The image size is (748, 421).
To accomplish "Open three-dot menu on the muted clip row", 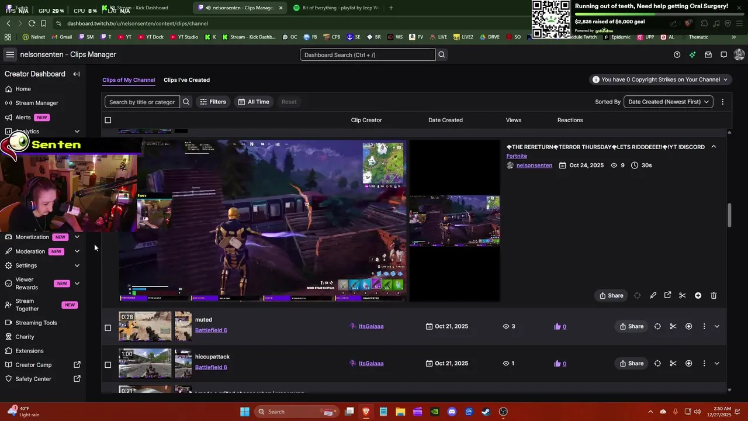I will point(704,326).
